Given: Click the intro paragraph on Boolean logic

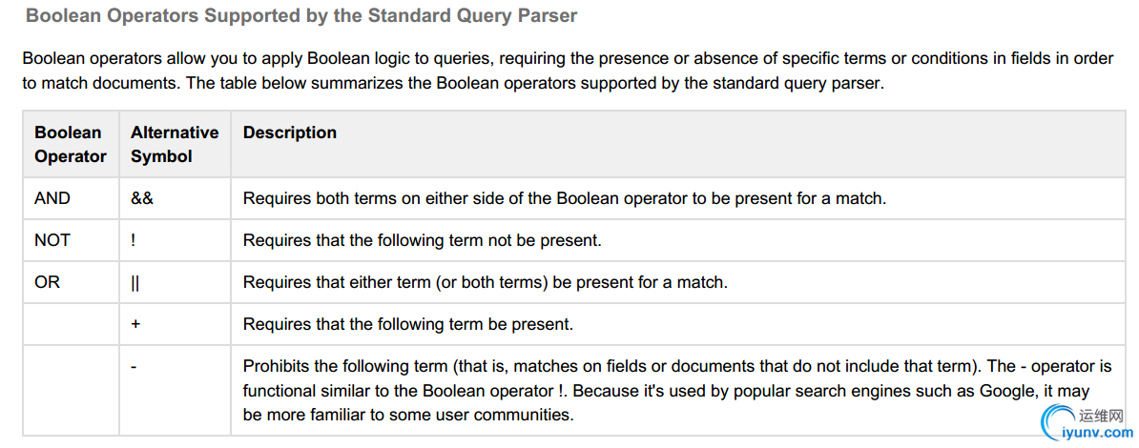Looking at the screenshot, I should pos(568,71).
